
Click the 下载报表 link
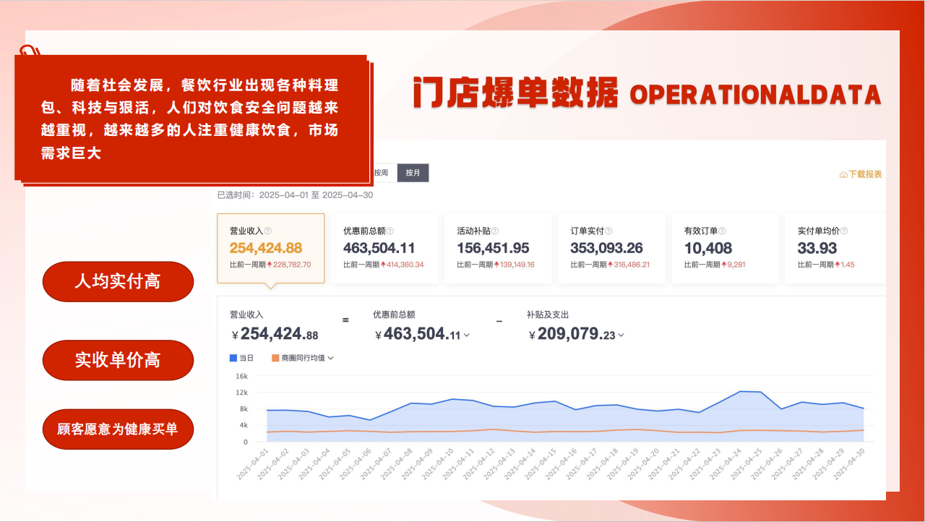(x=865, y=174)
